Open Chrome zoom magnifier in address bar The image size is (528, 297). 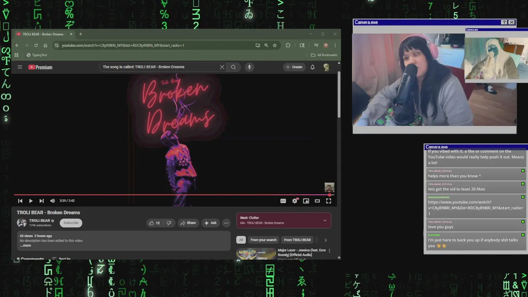tap(266, 45)
